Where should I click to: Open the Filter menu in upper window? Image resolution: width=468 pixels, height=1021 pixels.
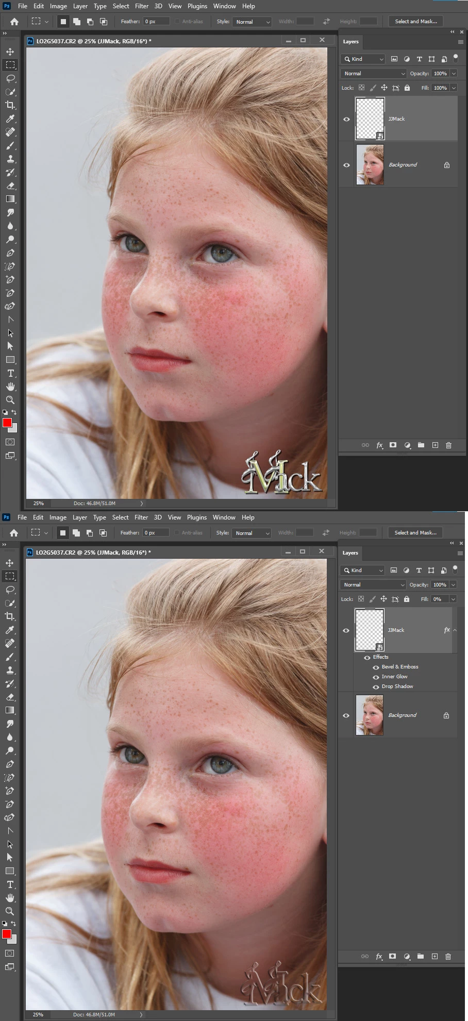click(x=142, y=6)
